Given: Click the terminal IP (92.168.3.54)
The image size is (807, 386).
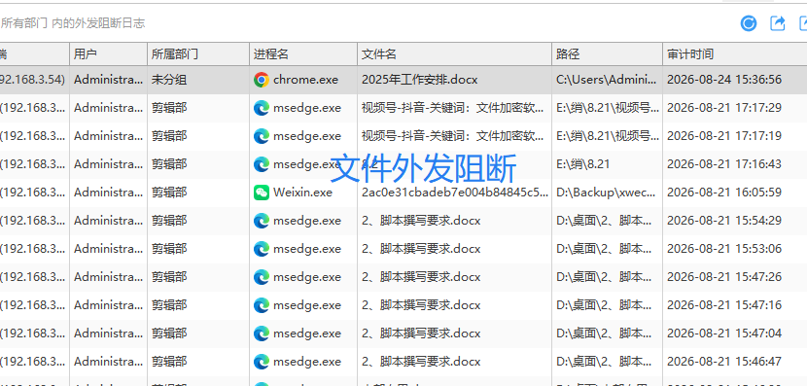Looking at the screenshot, I should pyautogui.click(x=32, y=80).
